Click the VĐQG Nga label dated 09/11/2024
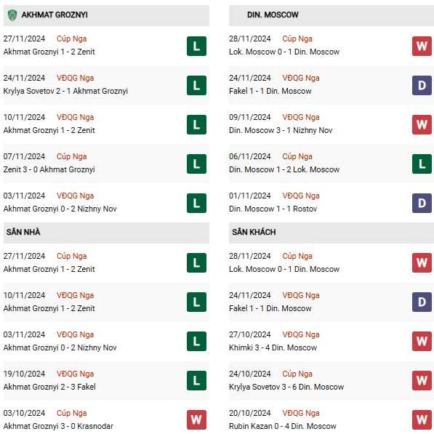Image resolution: width=434 pixels, height=434 pixels. (301, 117)
